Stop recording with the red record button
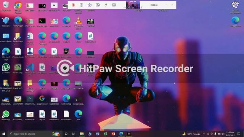The width and height of the screenshot is (244, 137). tap(73, 5)
